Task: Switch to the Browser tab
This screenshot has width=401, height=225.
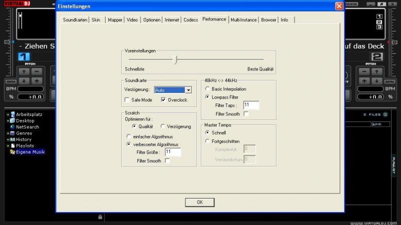Action: click(x=269, y=20)
